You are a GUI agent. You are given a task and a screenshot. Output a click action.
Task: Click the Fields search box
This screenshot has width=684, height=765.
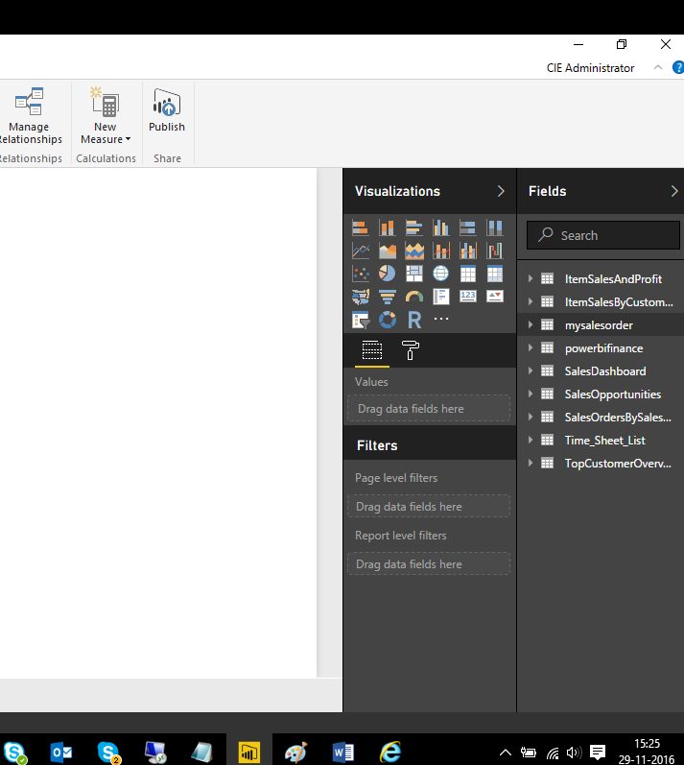[604, 235]
